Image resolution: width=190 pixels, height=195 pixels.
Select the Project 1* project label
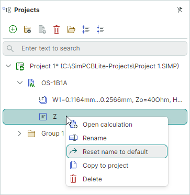(x=104, y=66)
